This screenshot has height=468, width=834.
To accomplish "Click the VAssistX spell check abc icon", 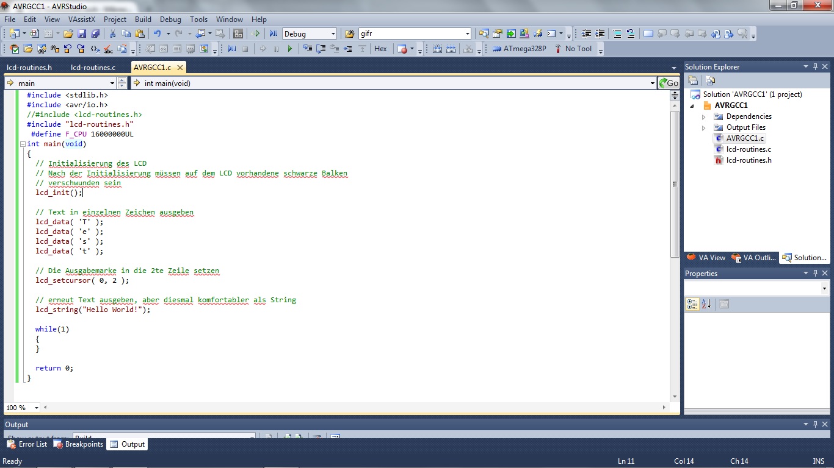I will tap(109, 49).
